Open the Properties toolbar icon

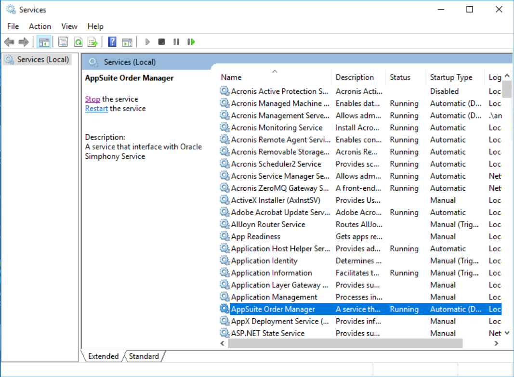pyautogui.click(x=63, y=42)
